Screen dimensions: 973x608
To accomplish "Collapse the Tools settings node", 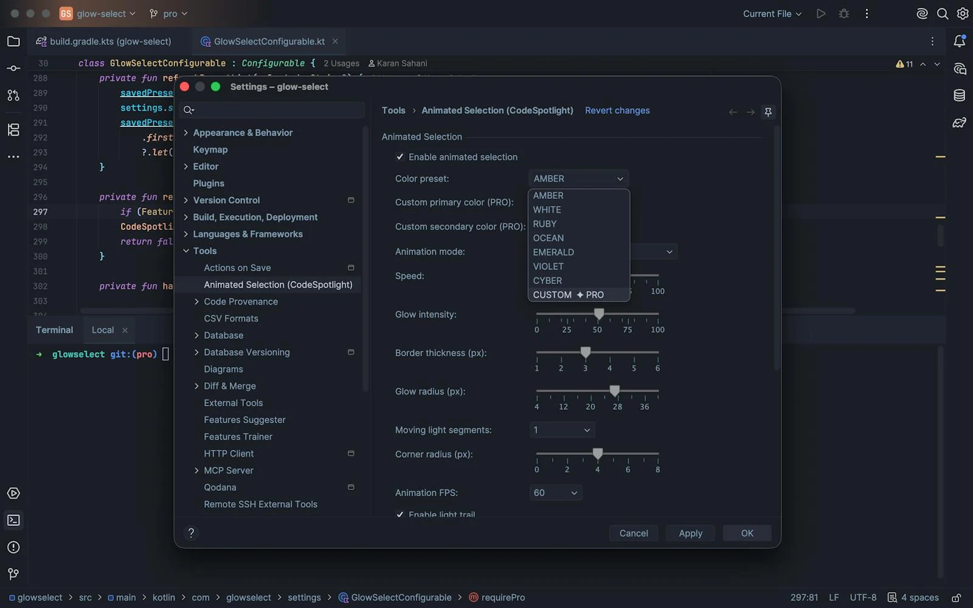I will click(186, 250).
